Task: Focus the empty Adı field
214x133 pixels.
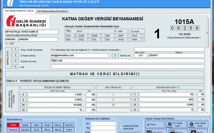Action: pos(127,67)
